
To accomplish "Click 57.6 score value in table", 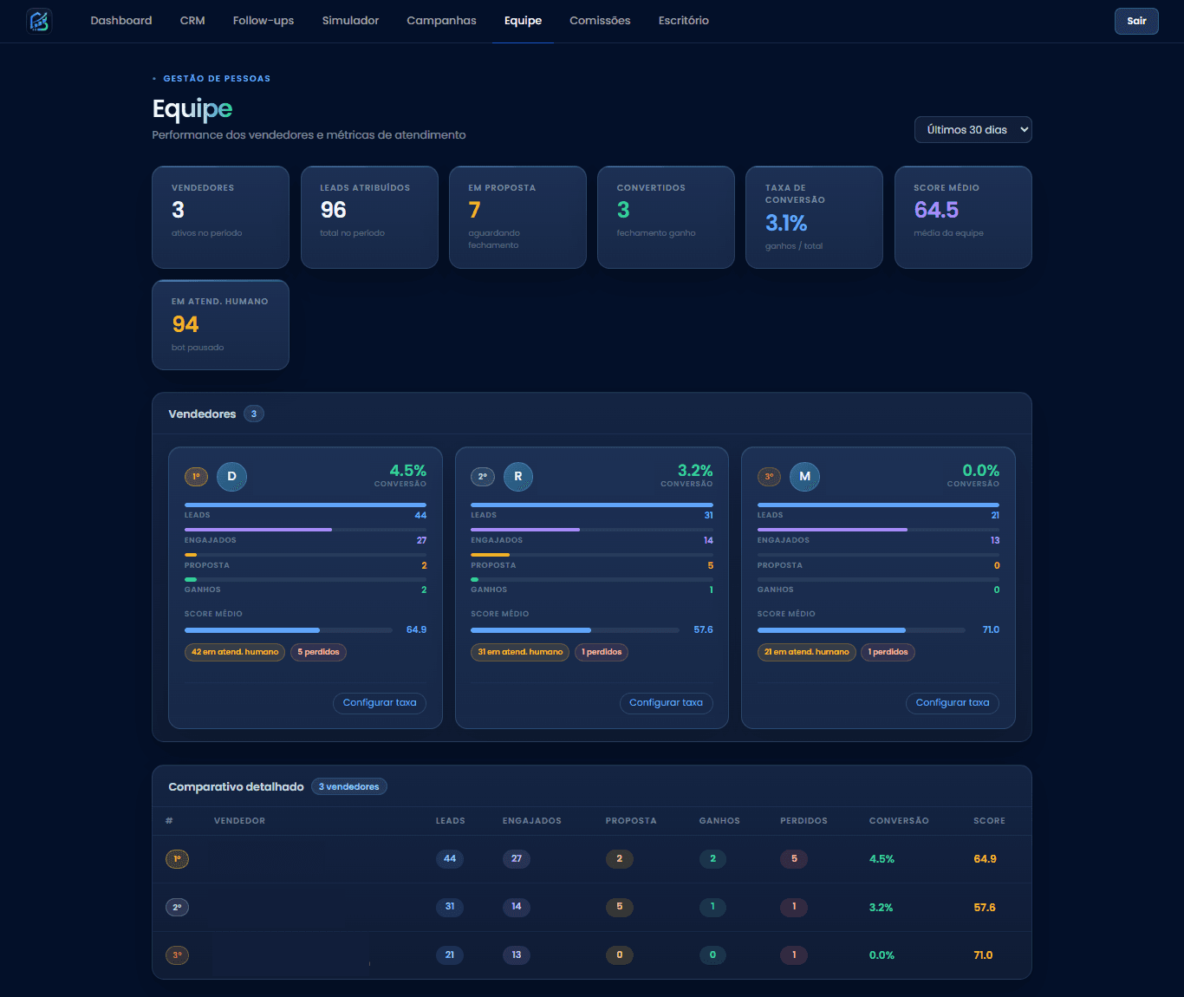I will tap(985, 908).
